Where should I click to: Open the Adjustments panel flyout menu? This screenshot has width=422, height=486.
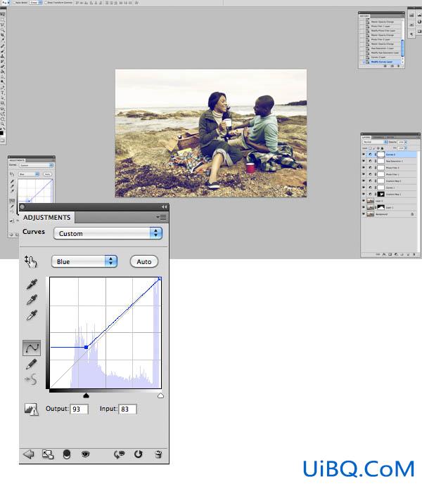pyautogui.click(x=161, y=217)
